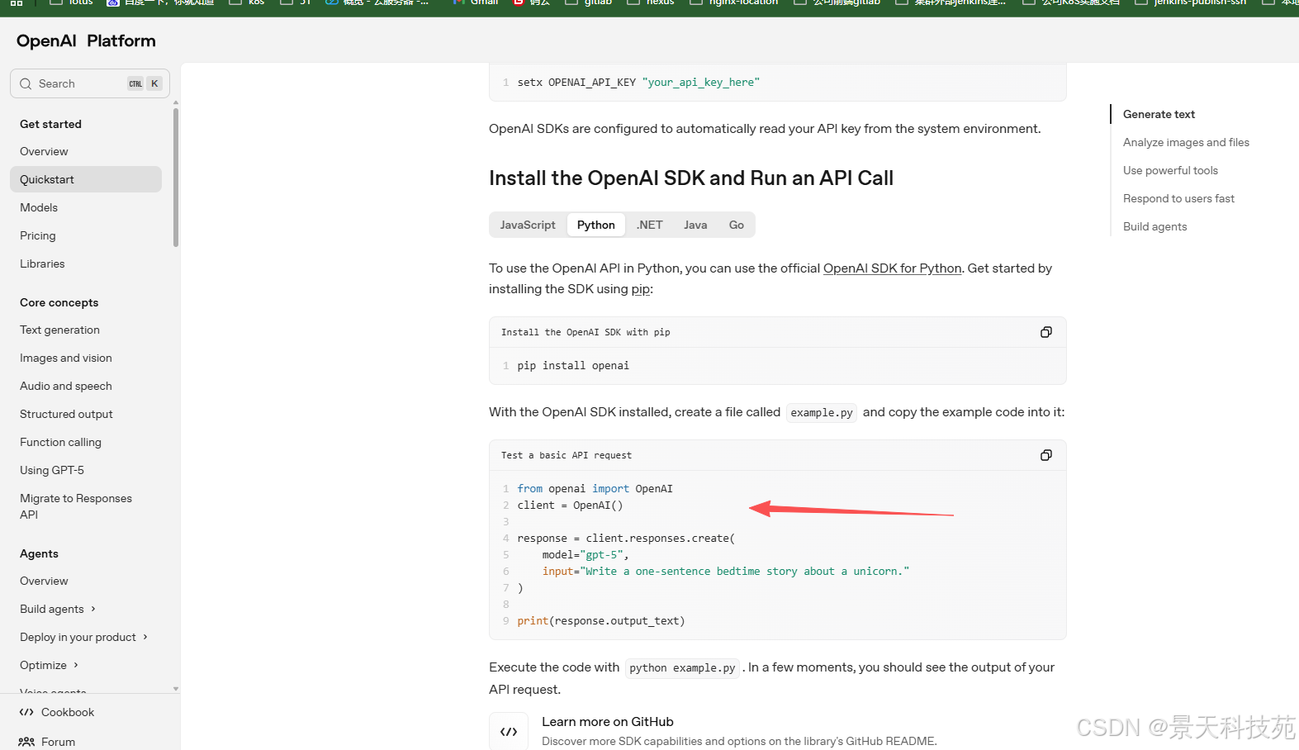Open Overview under Get started
Viewport: 1299px width, 750px height.
tap(86, 151)
